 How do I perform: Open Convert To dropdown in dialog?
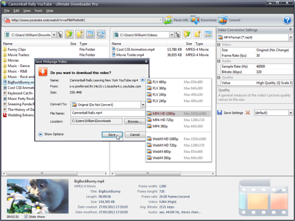[x=143, y=105]
